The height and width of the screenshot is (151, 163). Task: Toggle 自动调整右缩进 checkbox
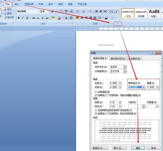point(96,95)
